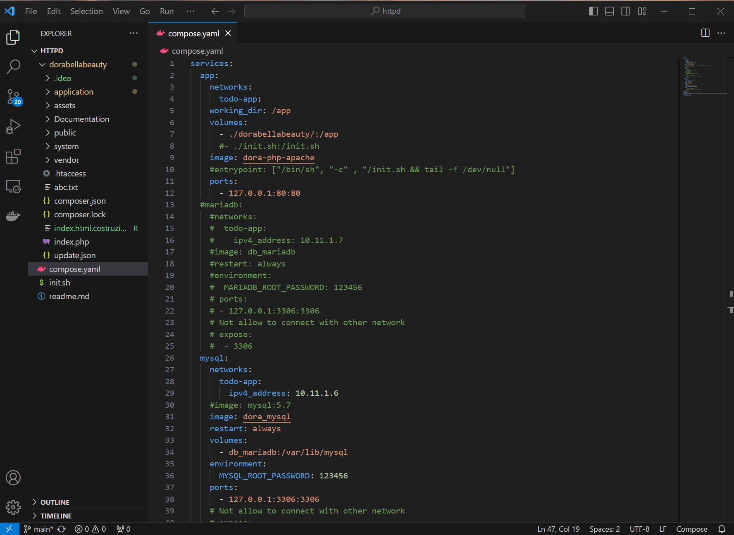Screen dimensions: 734x535
Task: Toggle the bottom Panel visibility
Action: pyautogui.click(x=609, y=11)
